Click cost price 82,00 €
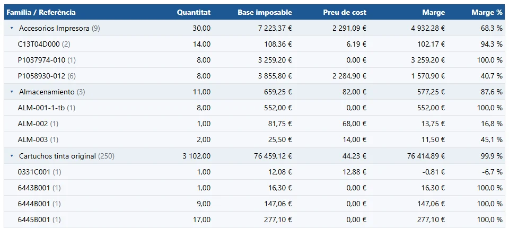The width and height of the screenshot is (509, 228). 355,92
